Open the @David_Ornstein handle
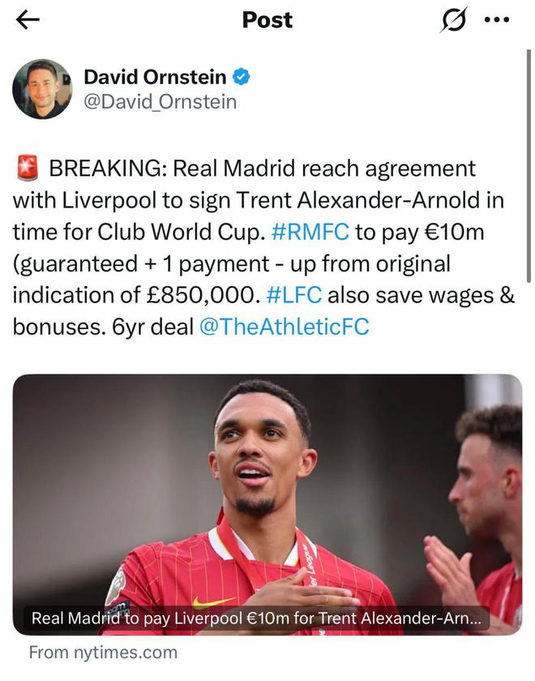This screenshot has height=681, width=535. (x=160, y=102)
